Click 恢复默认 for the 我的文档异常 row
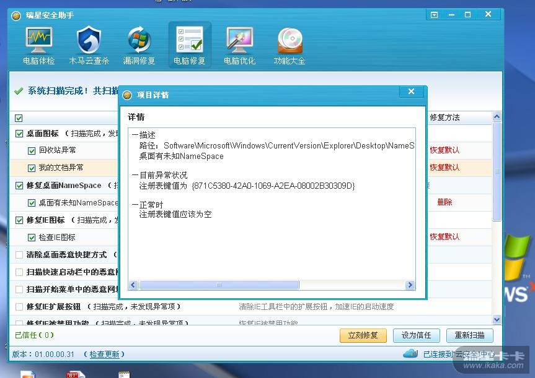The image size is (535, 378). [x=444, y=167]
